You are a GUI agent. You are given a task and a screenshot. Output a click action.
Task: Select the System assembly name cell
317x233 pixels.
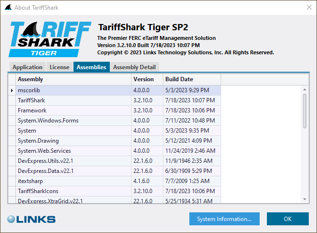tap(74, 131)
